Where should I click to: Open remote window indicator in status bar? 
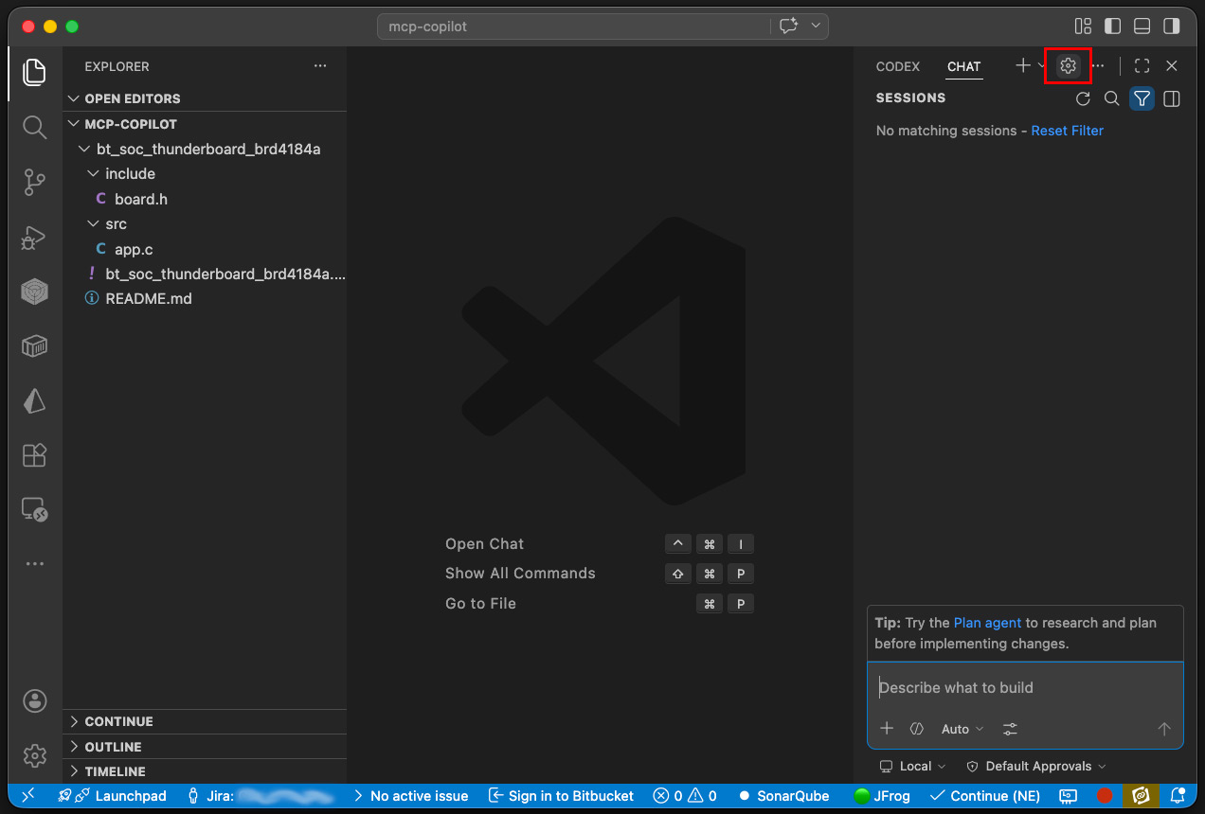coord(28,796)
